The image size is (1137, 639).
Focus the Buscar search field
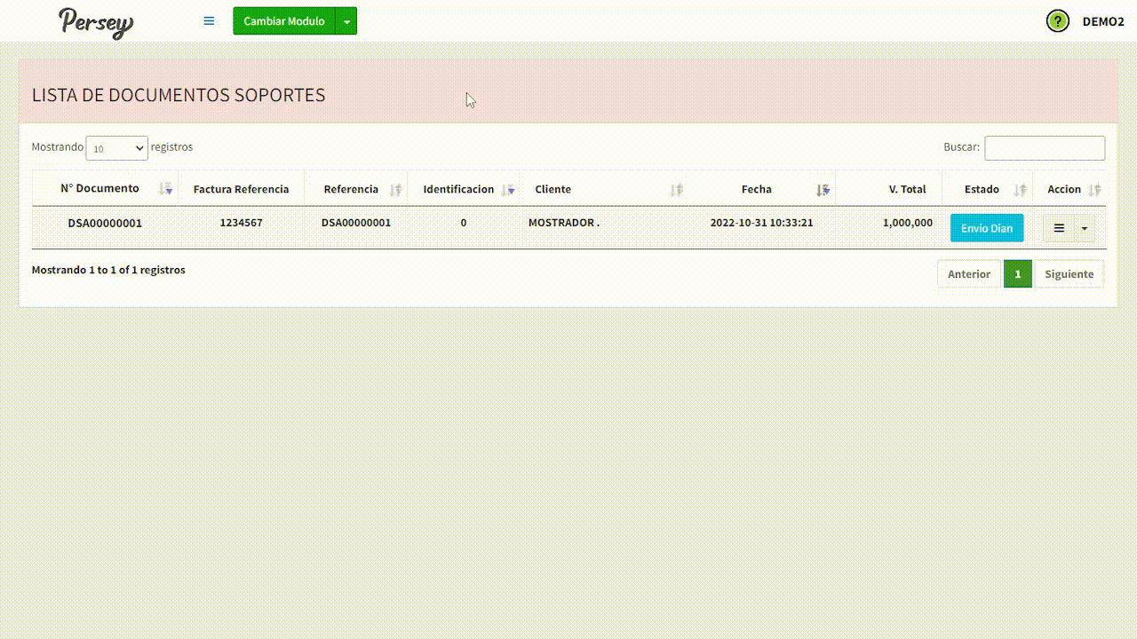click(1045, 148)
